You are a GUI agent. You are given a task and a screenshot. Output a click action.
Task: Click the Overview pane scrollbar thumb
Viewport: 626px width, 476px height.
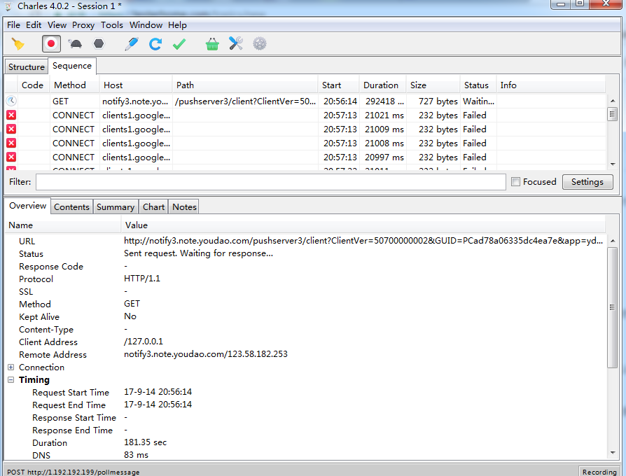(612, 307)
